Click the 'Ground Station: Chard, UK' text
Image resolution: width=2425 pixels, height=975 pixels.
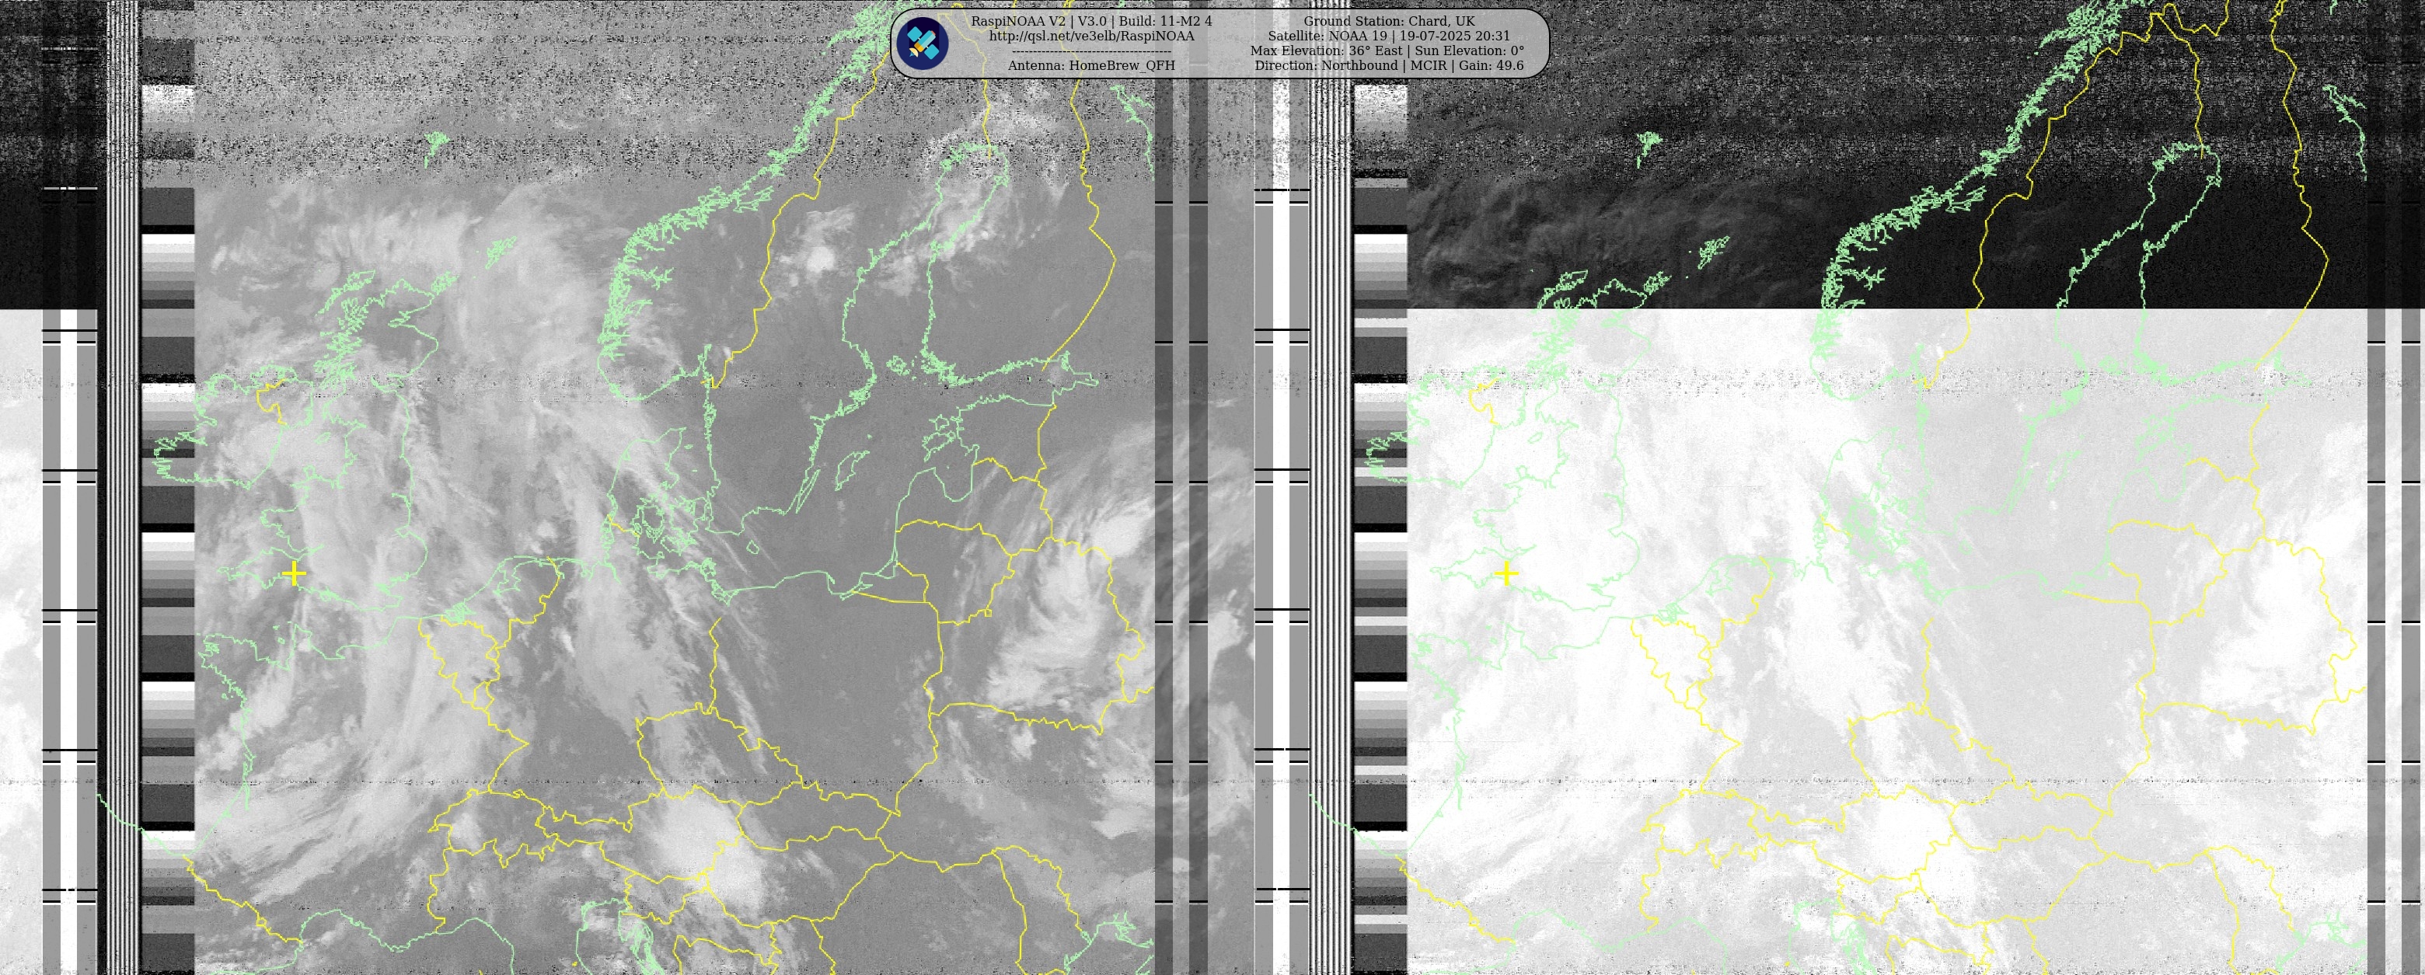pyautogui.click(x=1388, y=21)
